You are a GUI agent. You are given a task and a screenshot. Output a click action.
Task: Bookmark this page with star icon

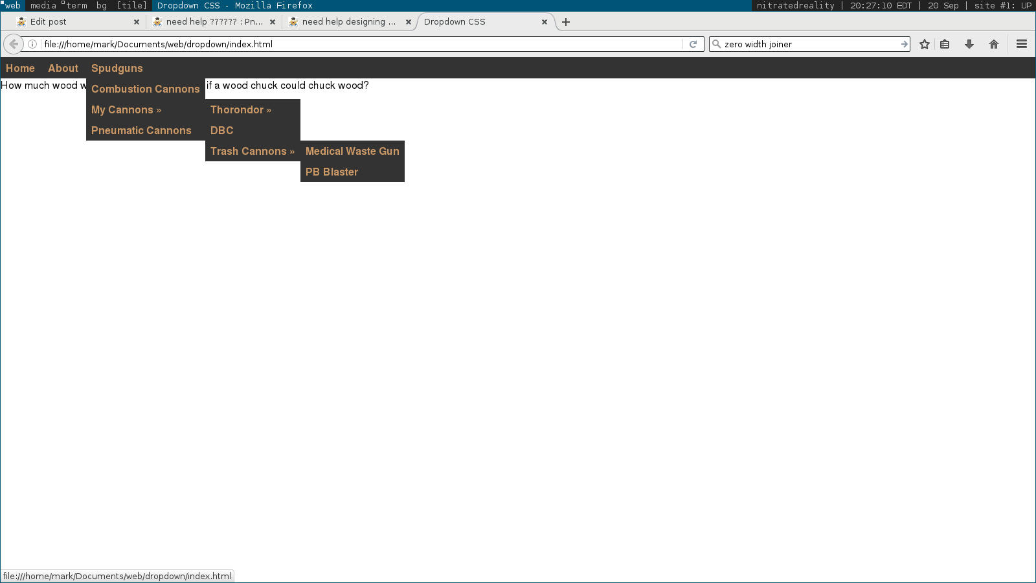pyautogui.click(x=925, y=44)
